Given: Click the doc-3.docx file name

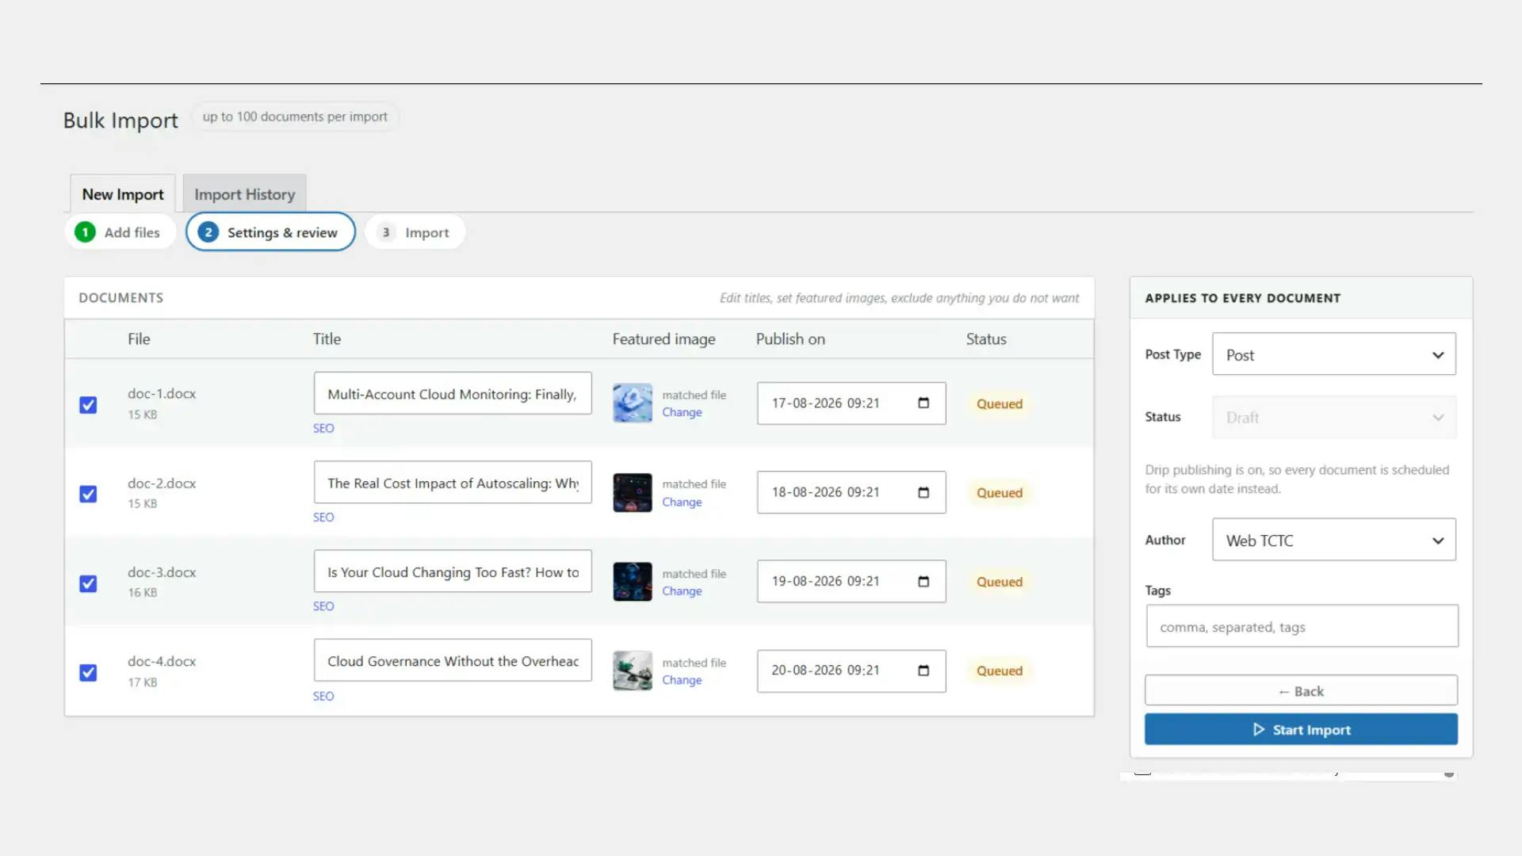Looking at the screenshot, I should pos(162,571).
